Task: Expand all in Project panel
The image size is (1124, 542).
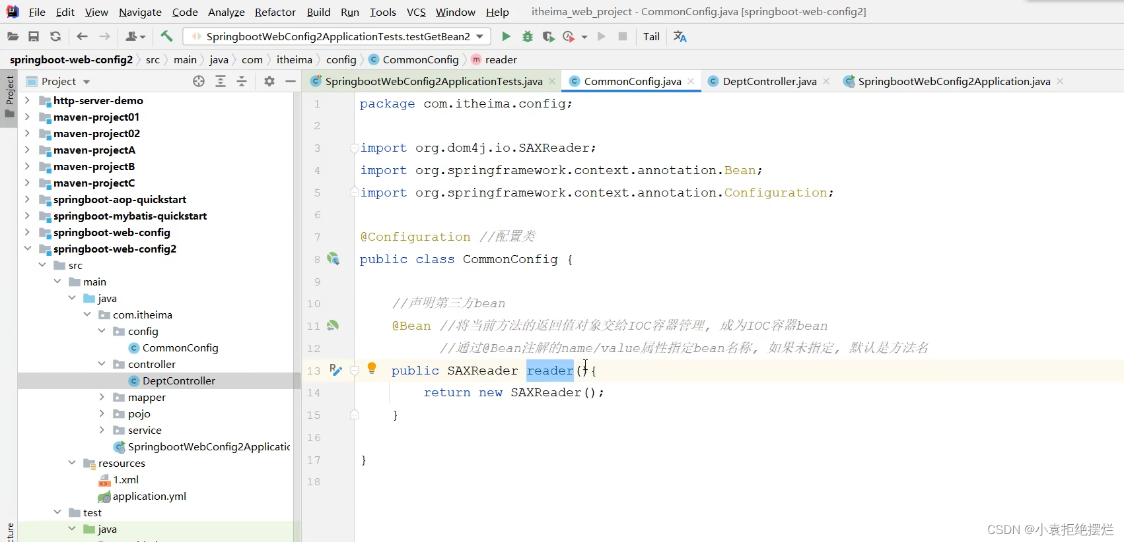Action: coord(221,81)
